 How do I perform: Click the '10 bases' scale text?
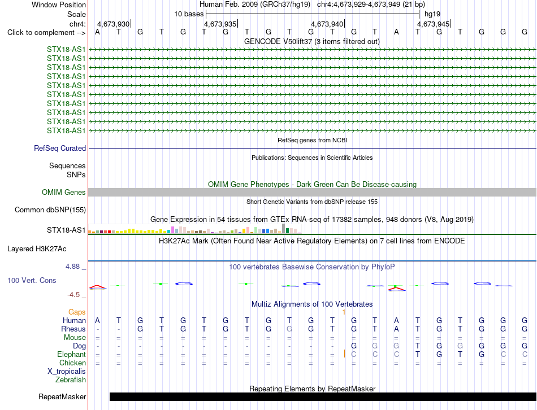(189, 14)
